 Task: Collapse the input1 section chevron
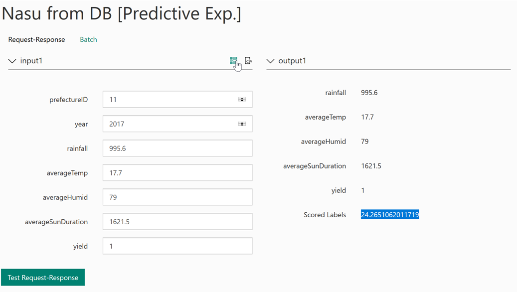[x=12, y=61]
